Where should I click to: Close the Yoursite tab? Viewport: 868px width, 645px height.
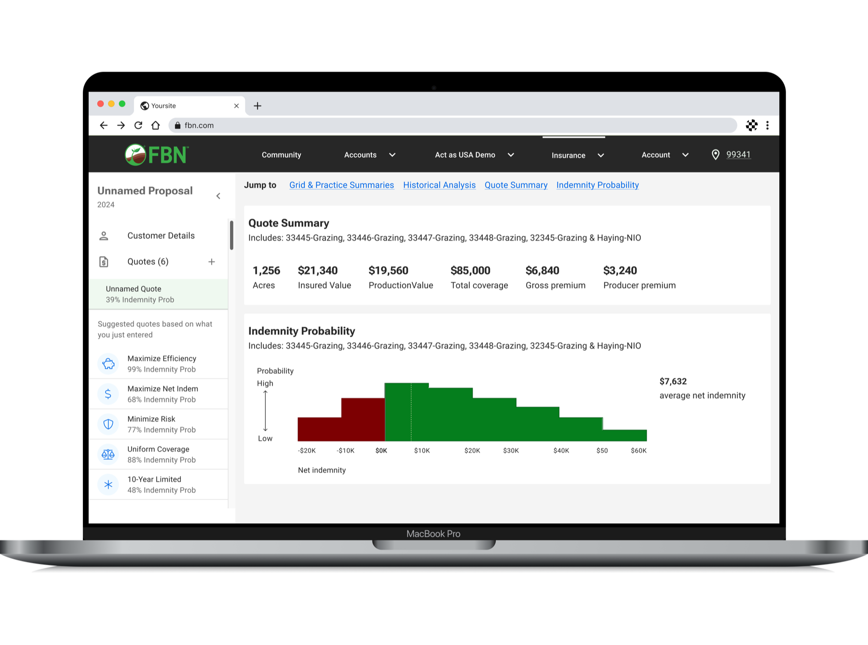pos(236,106)
